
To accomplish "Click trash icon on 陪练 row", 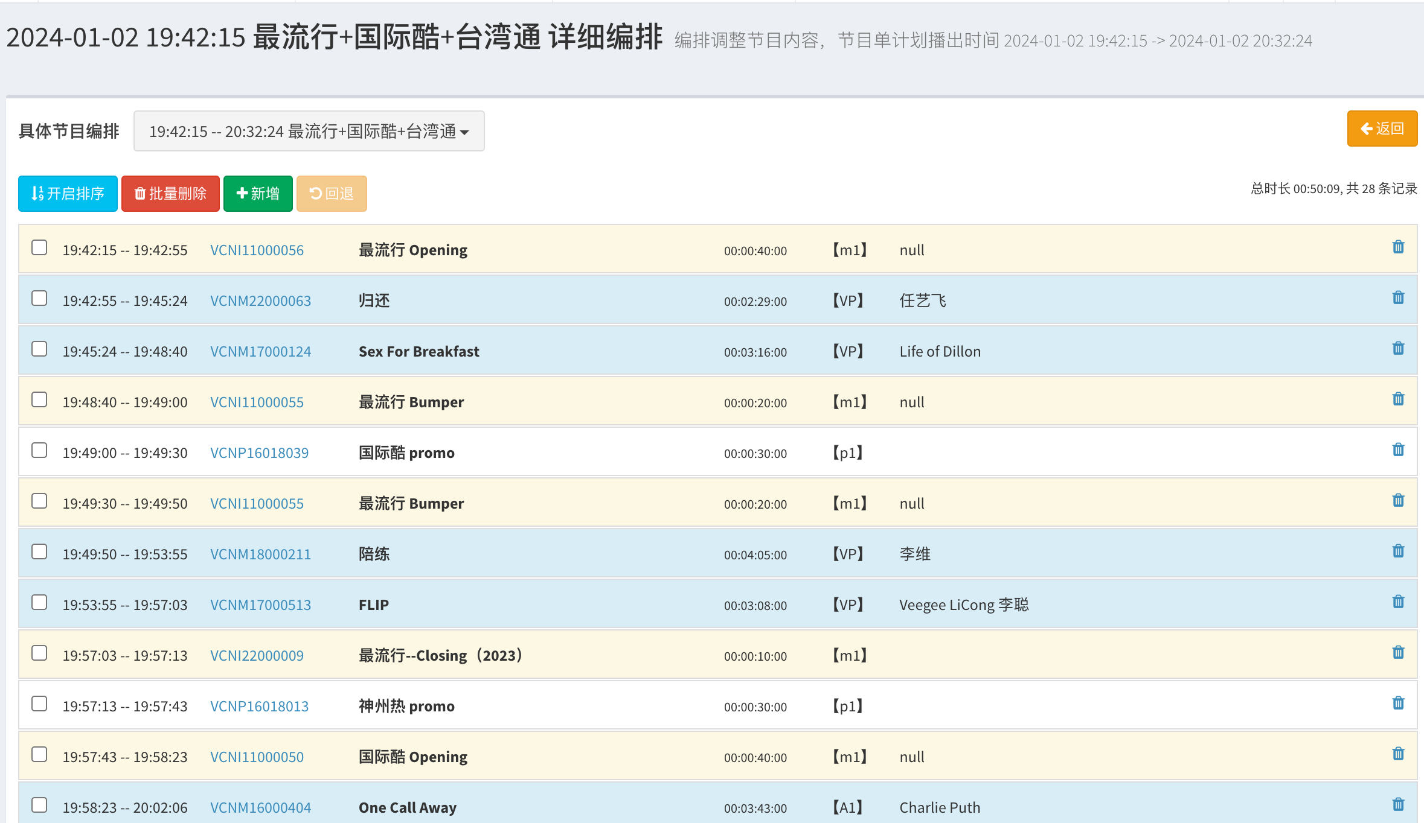I will click(1398, 551).
